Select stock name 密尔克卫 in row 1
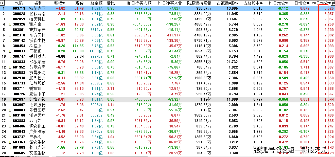This screenshot has width=335, height=157. pos(38,9)
